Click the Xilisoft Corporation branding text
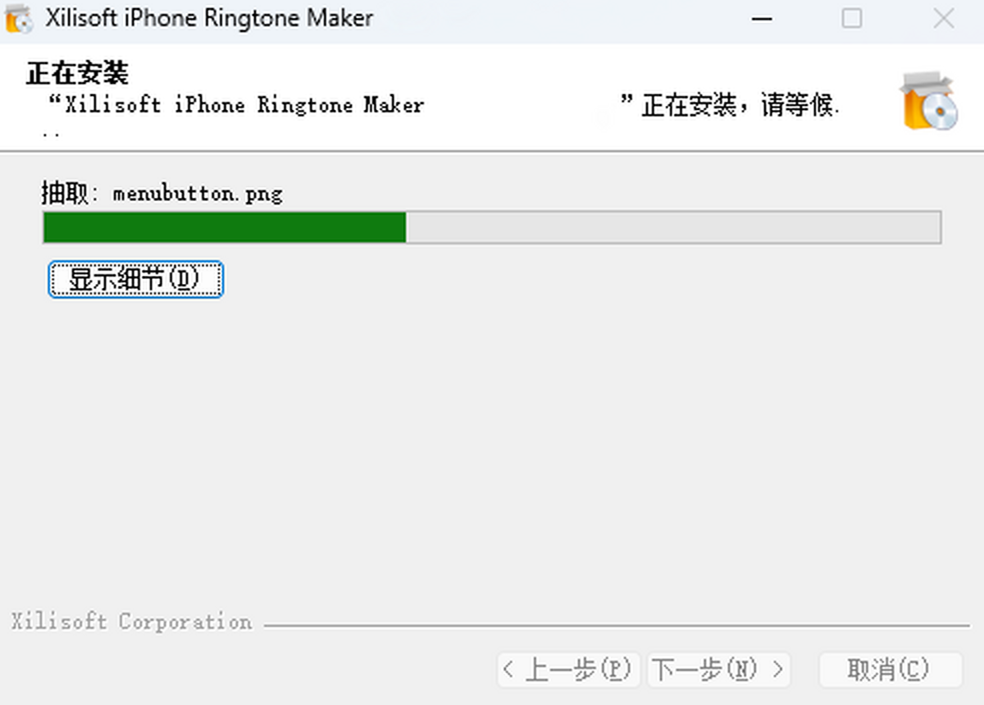Screen dimensions: 984x705 click(x=131, y=621)
